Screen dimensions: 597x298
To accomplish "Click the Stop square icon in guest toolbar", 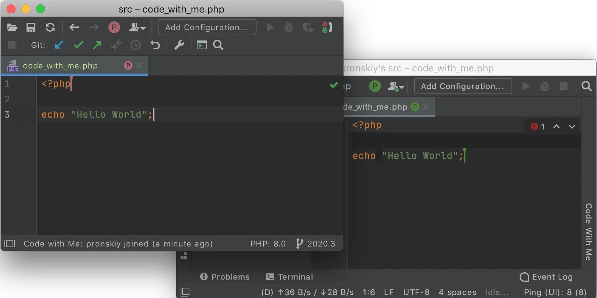I will (x=564, y=86).
